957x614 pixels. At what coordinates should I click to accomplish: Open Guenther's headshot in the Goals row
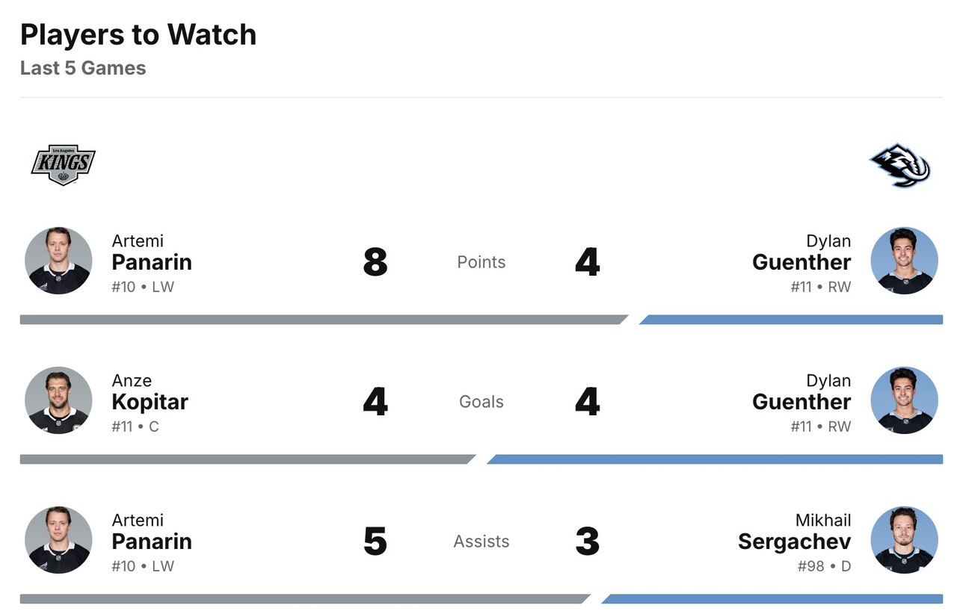[x=904, y=400]
